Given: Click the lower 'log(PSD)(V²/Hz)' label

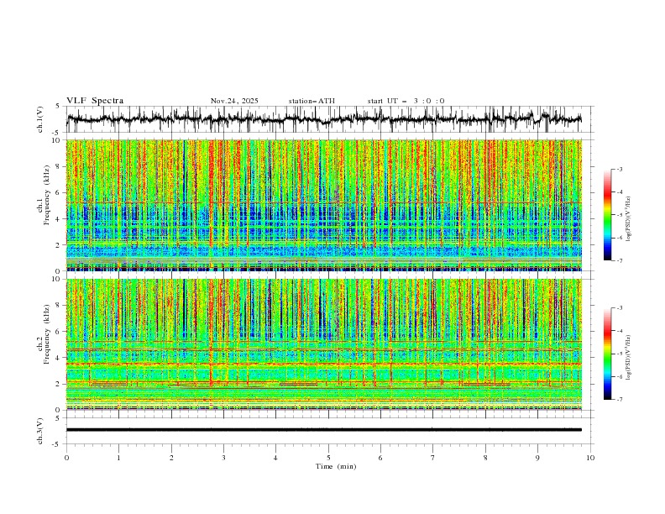Looking at the screenshot, I should (629, 357).
